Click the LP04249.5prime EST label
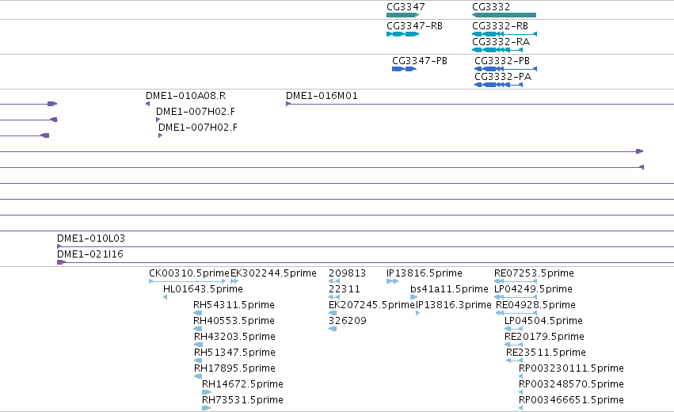This screenshot has height=412, width=674. pyautogui.click(x=533, y=288)
